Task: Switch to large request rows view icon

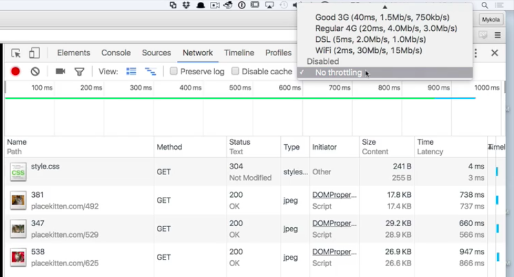Action: pyautogui.click(x=132, y=72)
